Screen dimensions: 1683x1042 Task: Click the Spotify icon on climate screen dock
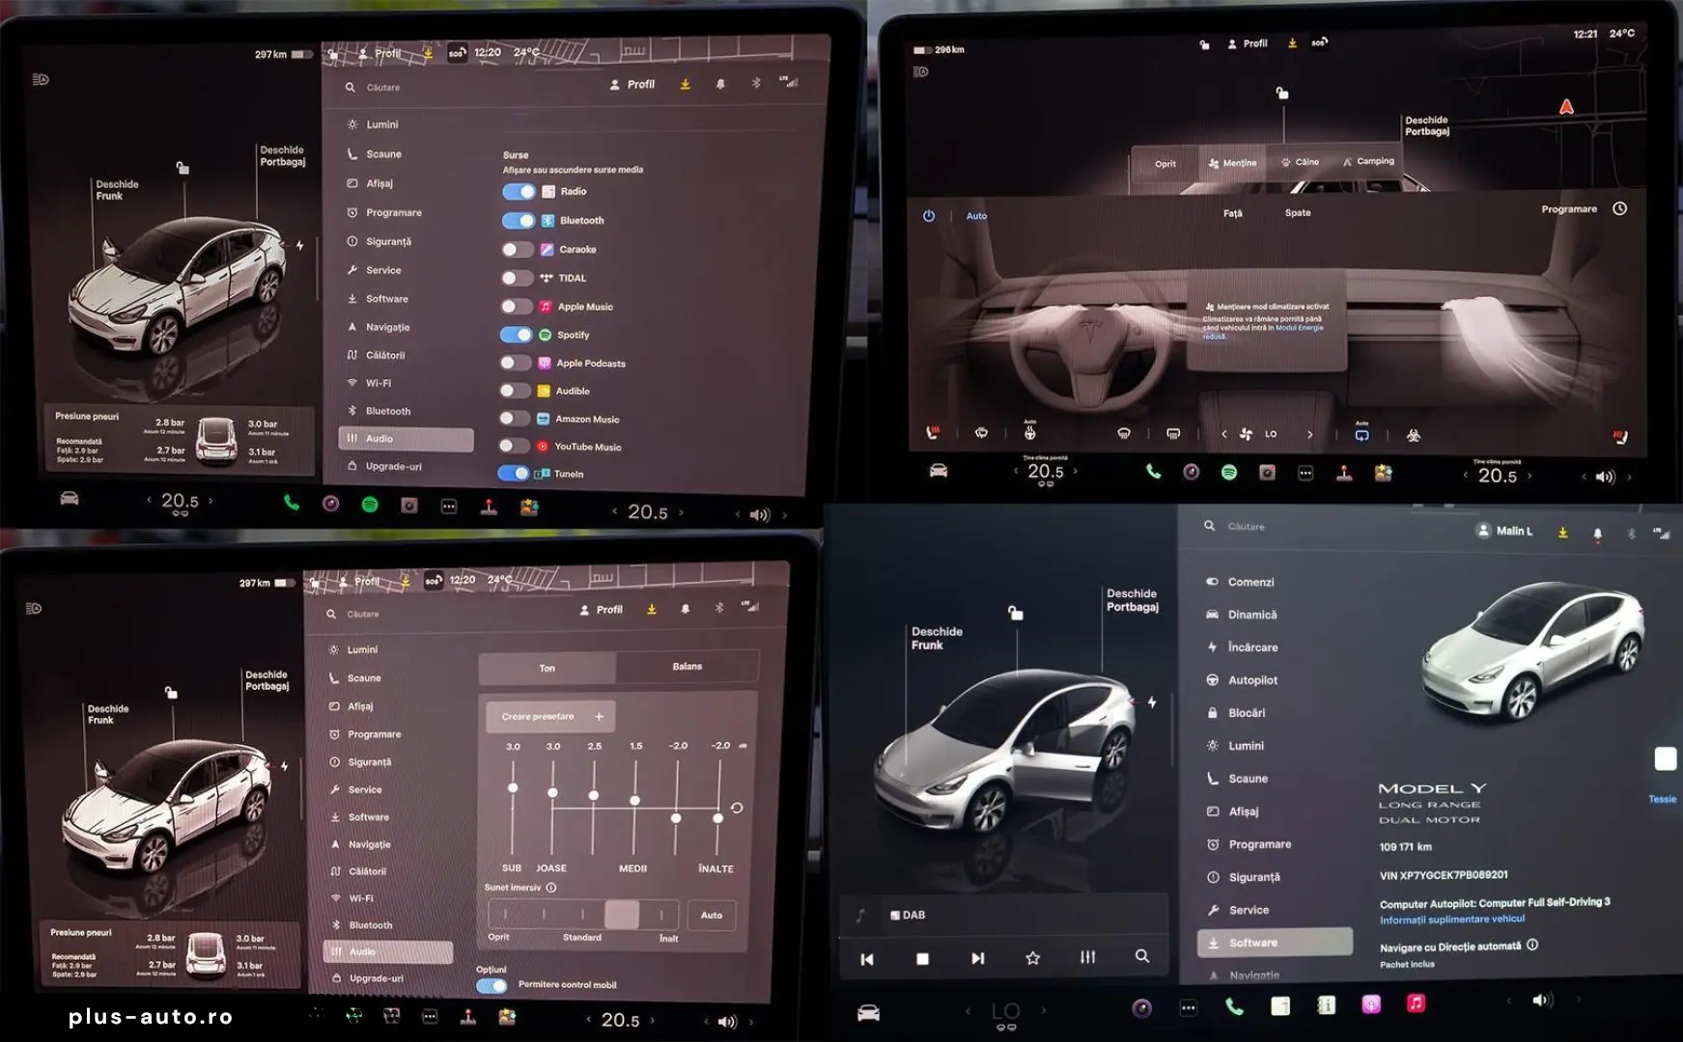click(x=1229, y=472)
